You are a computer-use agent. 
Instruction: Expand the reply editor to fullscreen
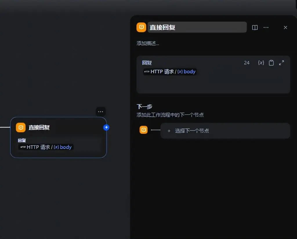coord(281,63)
